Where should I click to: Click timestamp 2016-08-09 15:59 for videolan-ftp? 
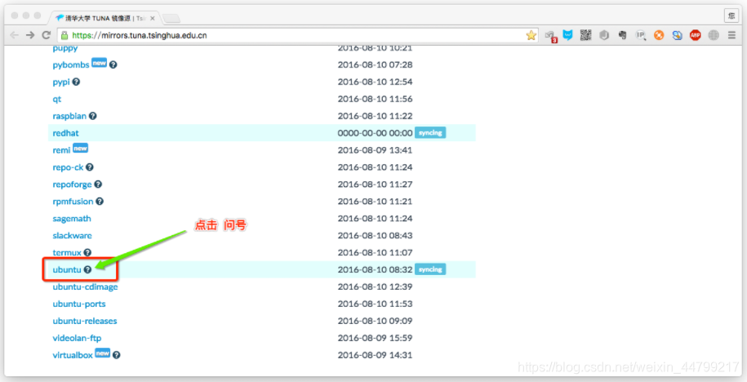375,338
